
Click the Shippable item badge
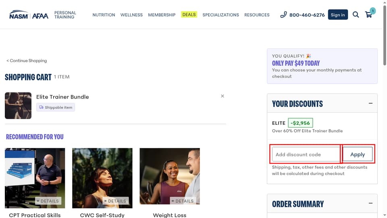click(56, 107)
